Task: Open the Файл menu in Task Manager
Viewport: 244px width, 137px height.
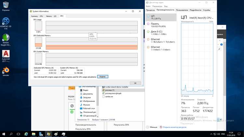Action: tap(148, 6)
